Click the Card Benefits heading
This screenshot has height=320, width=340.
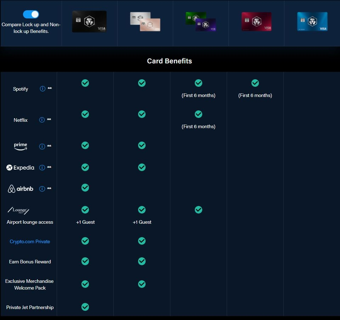click(x=169, y=61)
